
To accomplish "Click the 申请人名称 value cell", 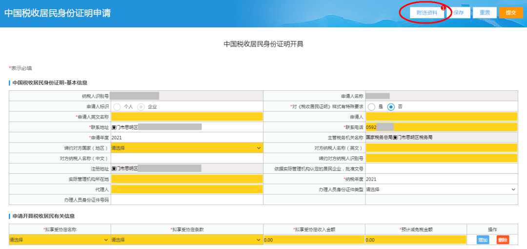I will tap(442, 96).
